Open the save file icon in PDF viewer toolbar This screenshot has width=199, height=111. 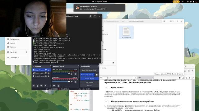183,78
